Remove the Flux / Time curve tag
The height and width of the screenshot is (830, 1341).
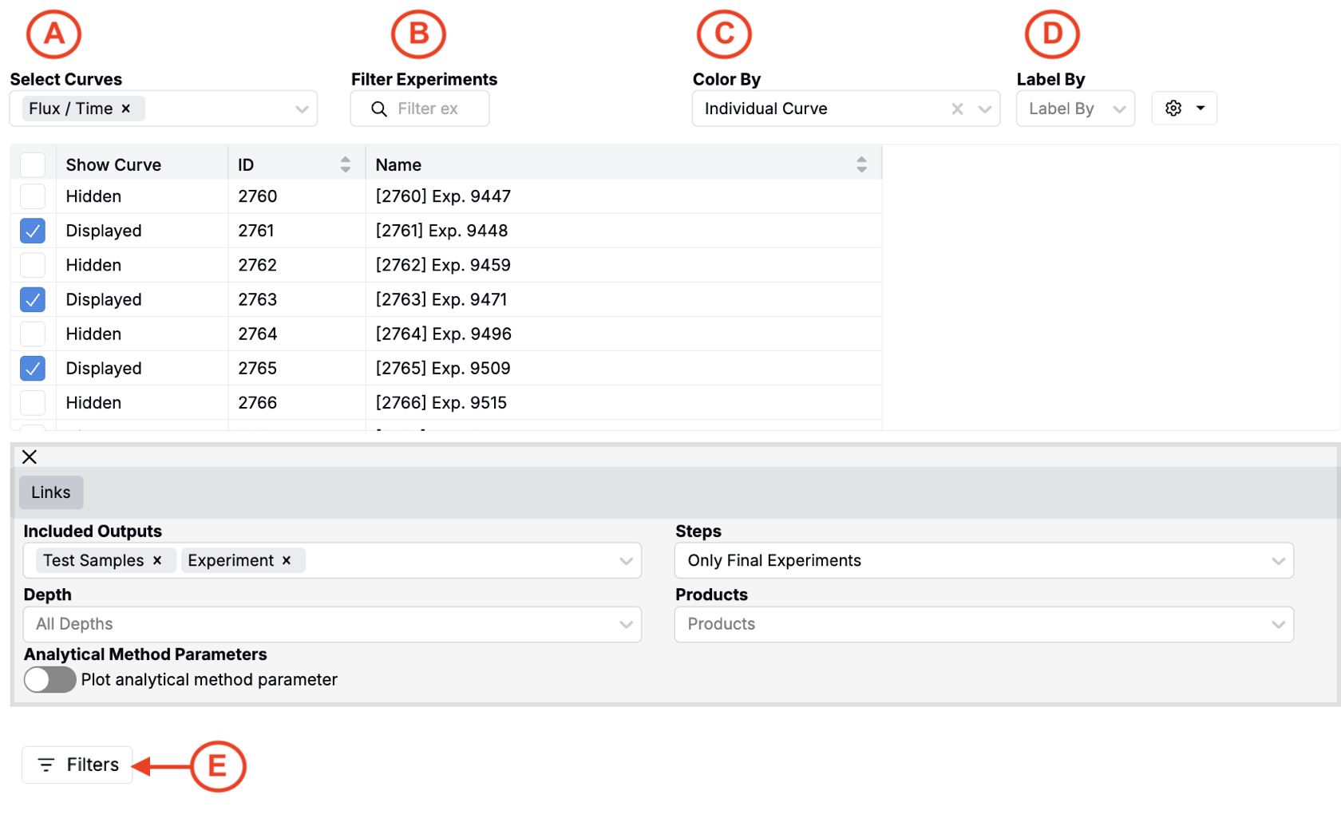click(x=126, y=109)
